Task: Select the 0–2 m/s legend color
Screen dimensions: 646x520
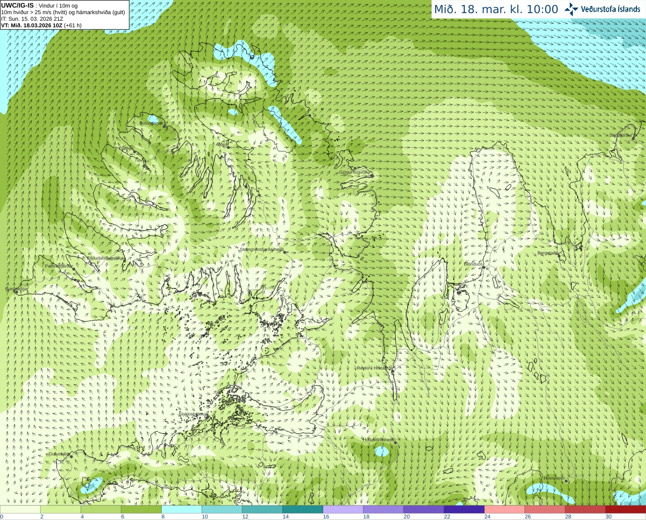Action: (20, 509)
